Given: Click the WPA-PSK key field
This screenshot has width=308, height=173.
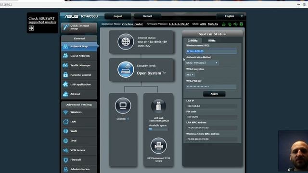Looking at the screenshot, I should click(211, 86).
